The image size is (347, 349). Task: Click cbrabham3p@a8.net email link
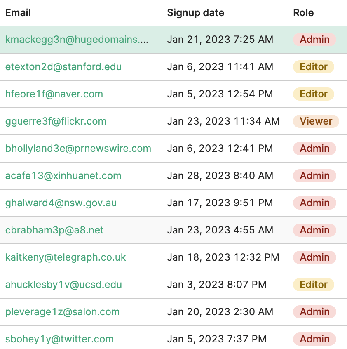[x=54, y=230]
